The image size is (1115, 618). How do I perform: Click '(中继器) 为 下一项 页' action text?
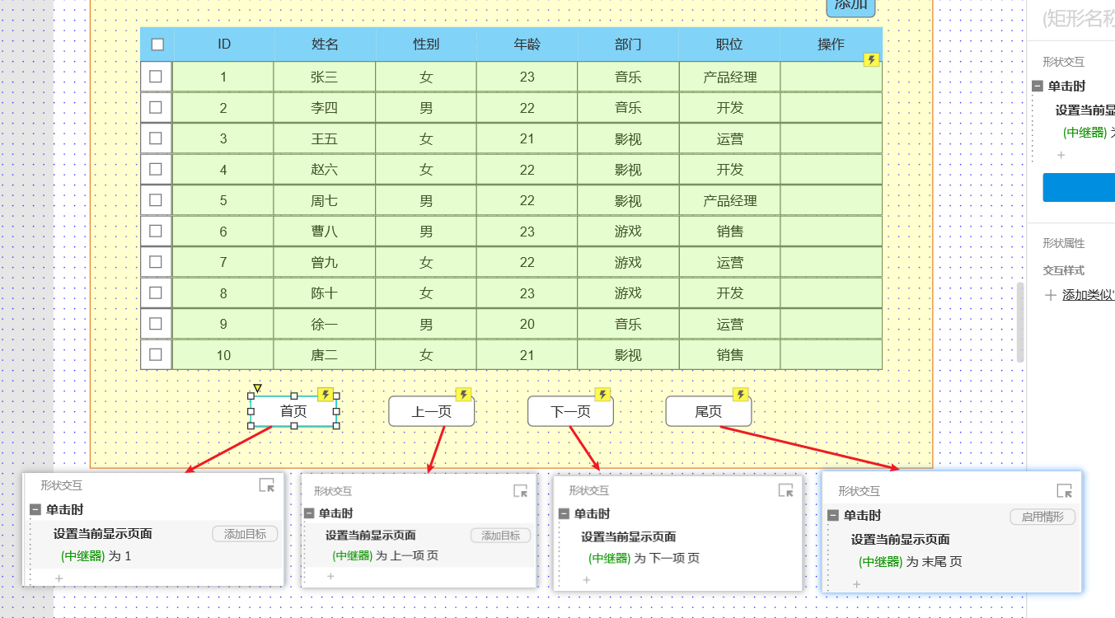tap(644, 559)
